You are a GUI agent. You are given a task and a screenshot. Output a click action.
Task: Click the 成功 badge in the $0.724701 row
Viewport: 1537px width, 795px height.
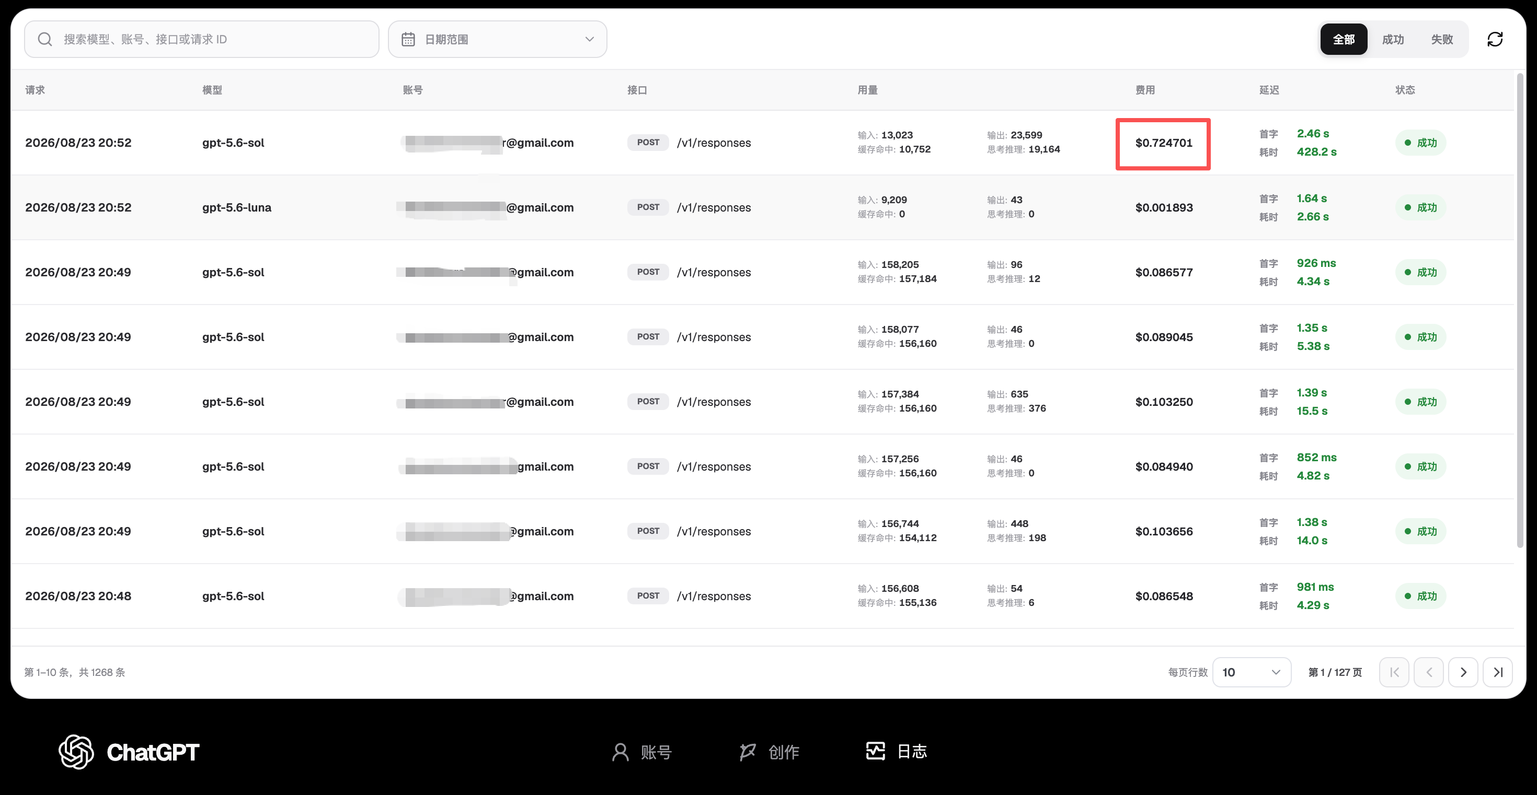click(1420, 143)
